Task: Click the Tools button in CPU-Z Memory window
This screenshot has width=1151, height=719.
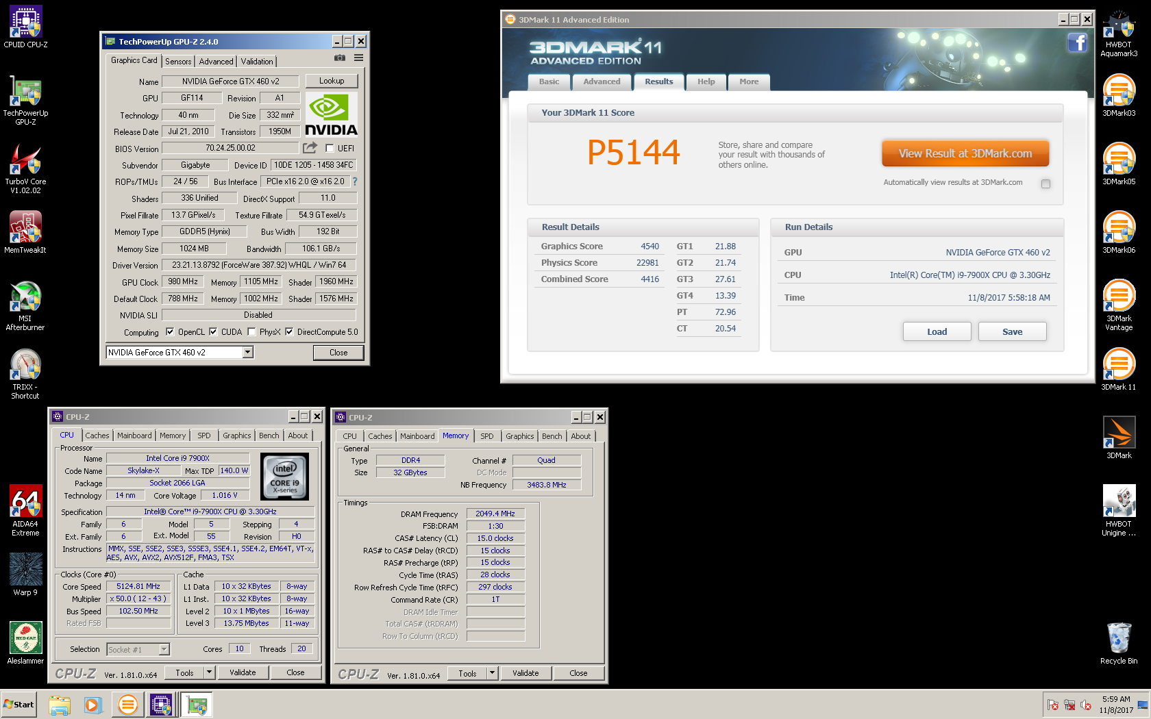Action: [x=467, y=673]
